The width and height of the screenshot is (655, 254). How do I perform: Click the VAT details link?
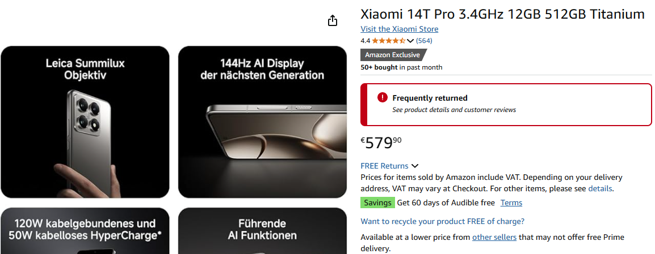point(600,188)
